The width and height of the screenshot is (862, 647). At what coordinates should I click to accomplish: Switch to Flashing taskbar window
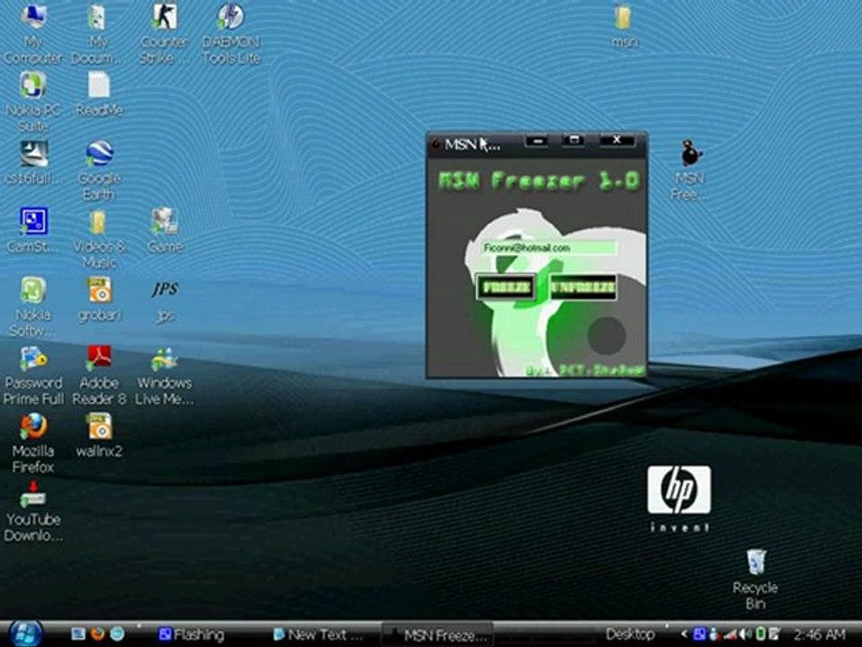coord(190,635)
